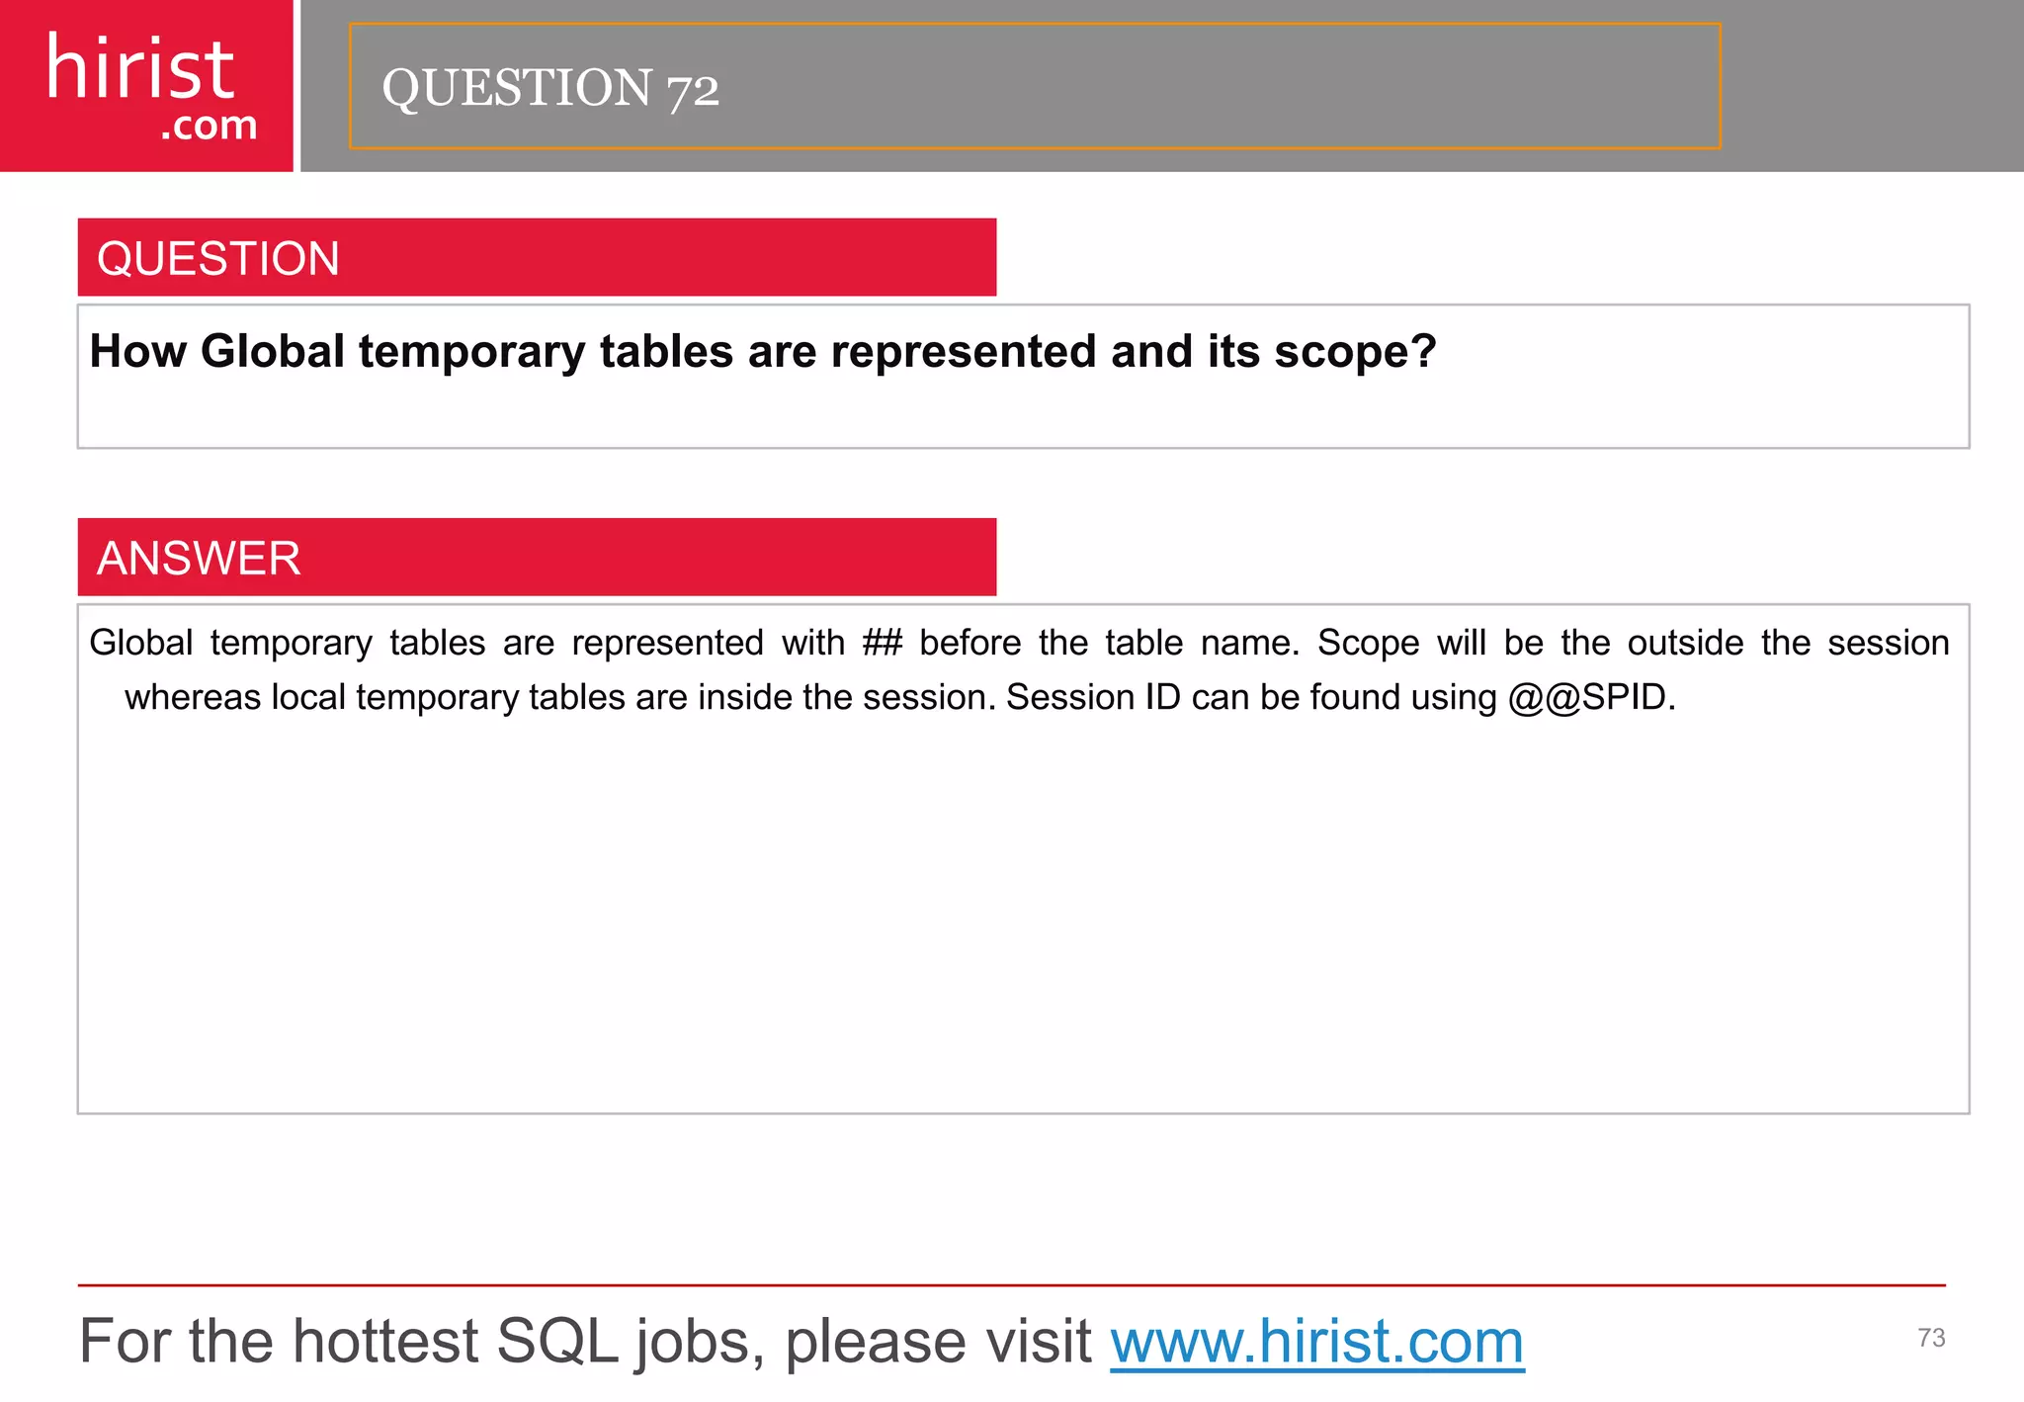Click the '##' symbol in the answer

tap(882, 643)
